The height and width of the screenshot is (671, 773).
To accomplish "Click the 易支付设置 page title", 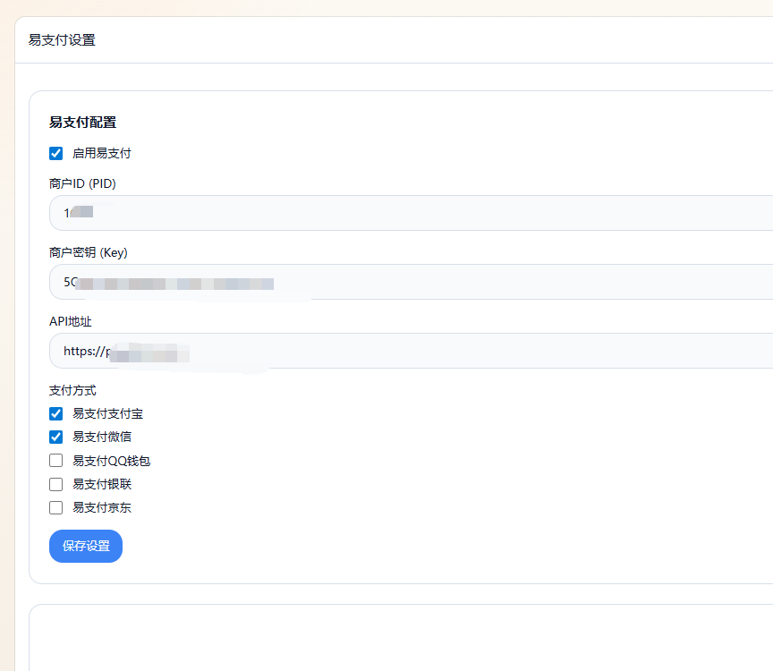I will coord(62,40).
